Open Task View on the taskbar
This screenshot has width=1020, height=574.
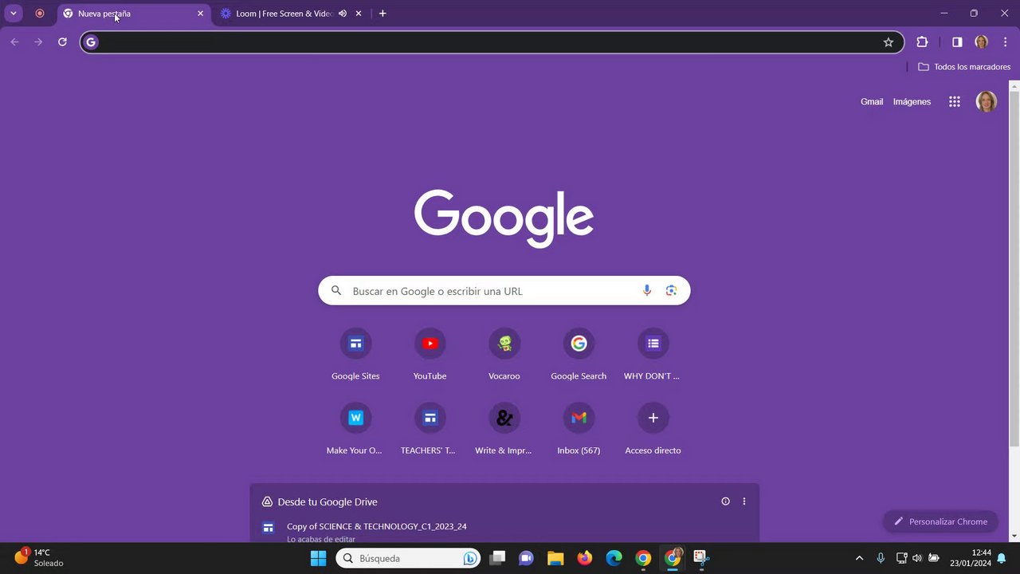[497, 558]
